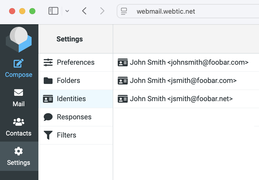Click the Roundcube logo
This screenshot has width=259, height=180.
pos(19,39)
